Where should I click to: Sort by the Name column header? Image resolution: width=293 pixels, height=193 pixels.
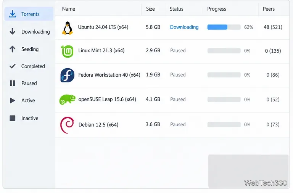click(x=69, y=9)
